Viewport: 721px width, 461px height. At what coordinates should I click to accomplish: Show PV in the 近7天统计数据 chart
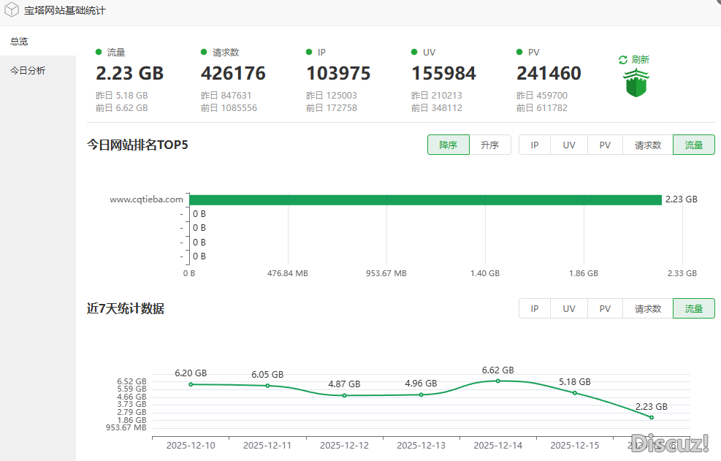point(605,308)
